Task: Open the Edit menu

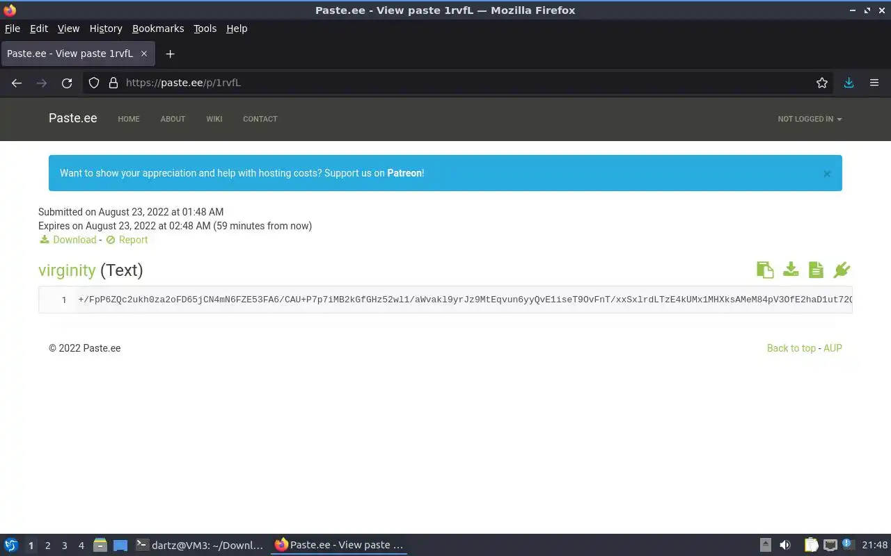Action: tap(39, 28)
